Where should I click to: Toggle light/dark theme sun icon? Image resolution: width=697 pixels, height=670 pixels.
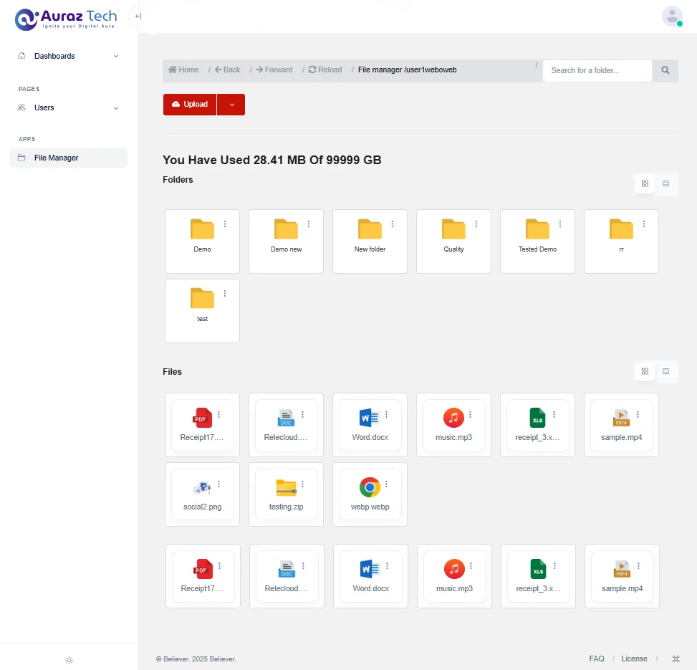pyautogui.click(x=69, y=660)
